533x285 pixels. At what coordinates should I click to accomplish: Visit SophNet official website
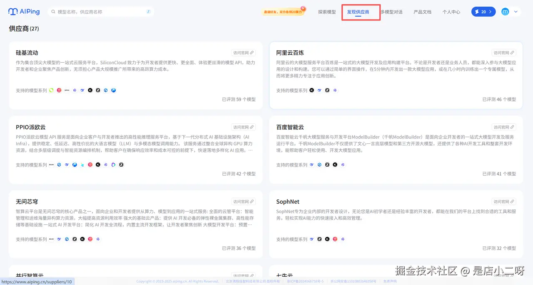504,201
